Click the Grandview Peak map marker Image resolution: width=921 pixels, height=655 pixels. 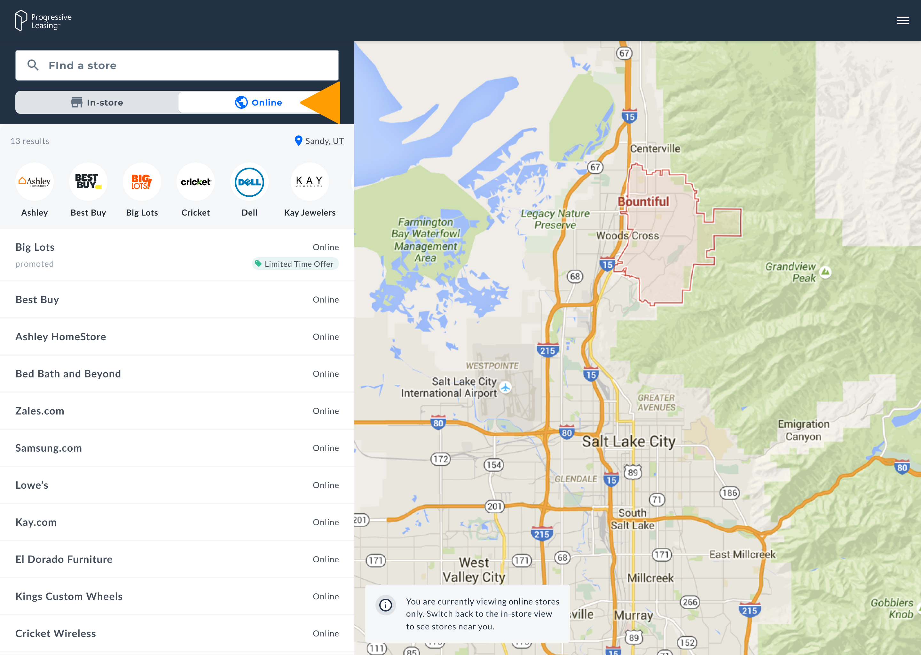tap(825, 272)
